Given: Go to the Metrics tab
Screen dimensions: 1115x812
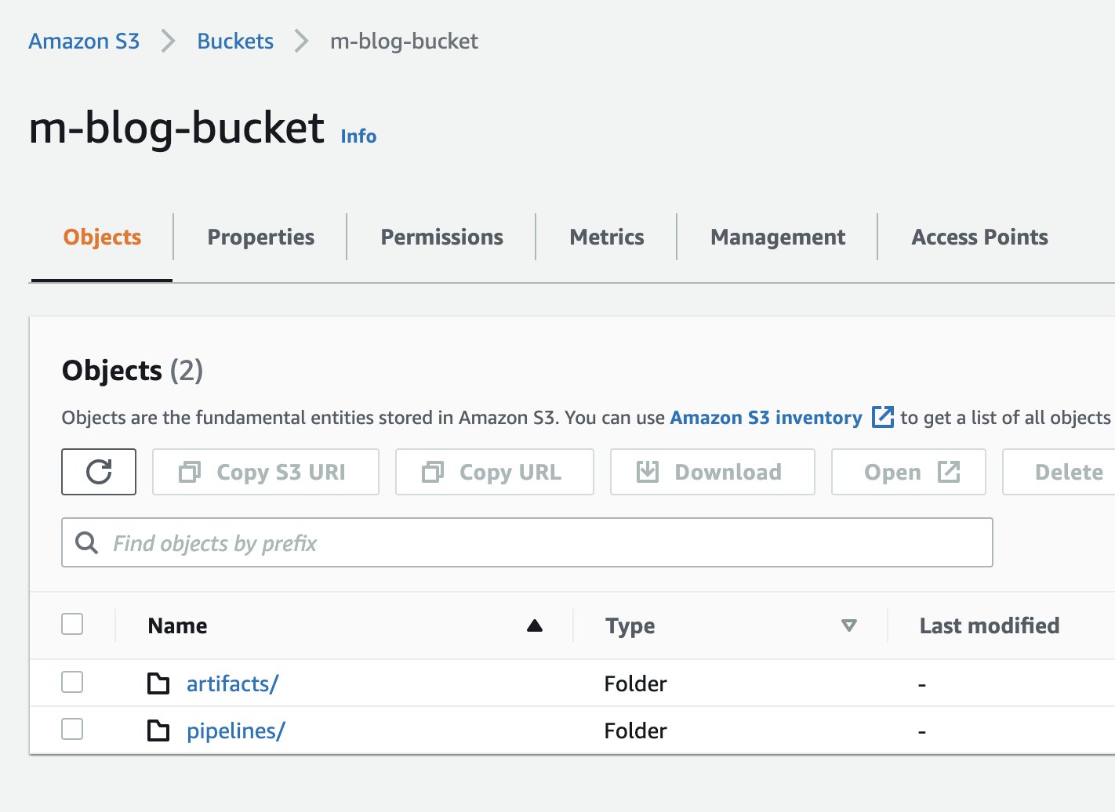Looking at the screenshot, I should coord(606,237).
